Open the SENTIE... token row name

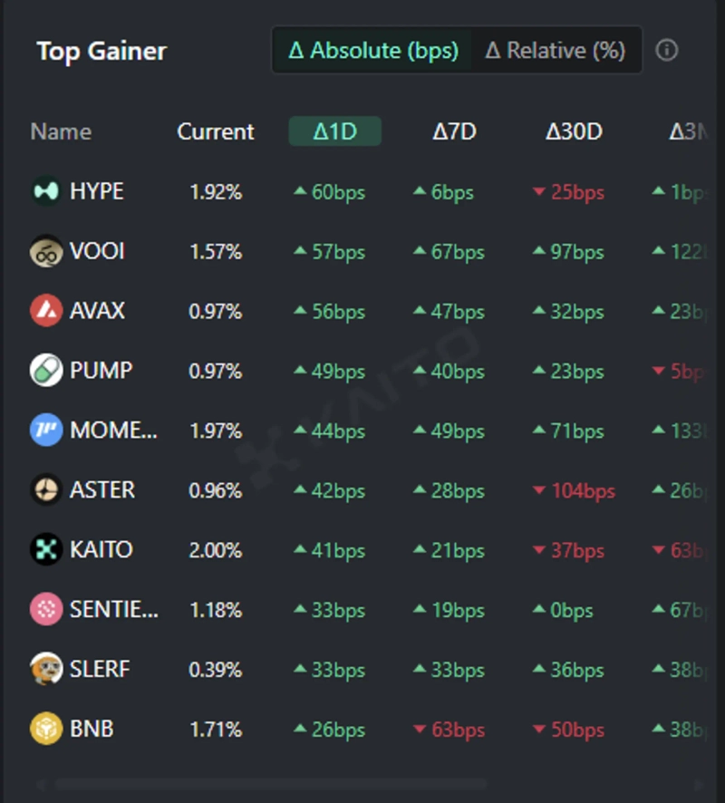click(x=113, y=610)
